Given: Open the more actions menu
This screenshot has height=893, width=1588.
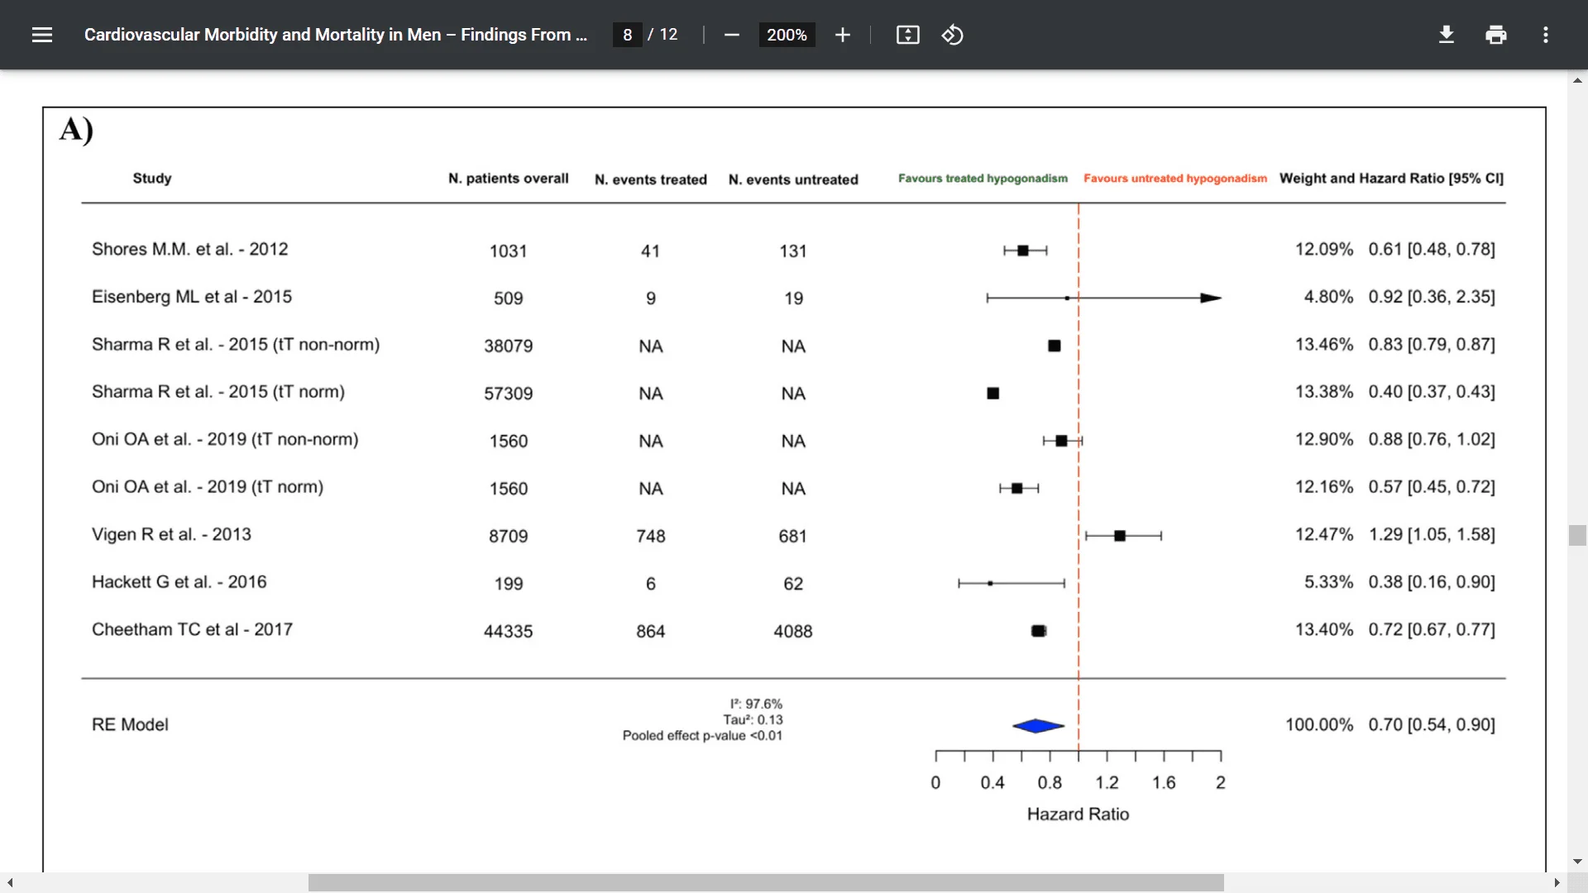Looking at the screenshot, I should coord(1546,35).
